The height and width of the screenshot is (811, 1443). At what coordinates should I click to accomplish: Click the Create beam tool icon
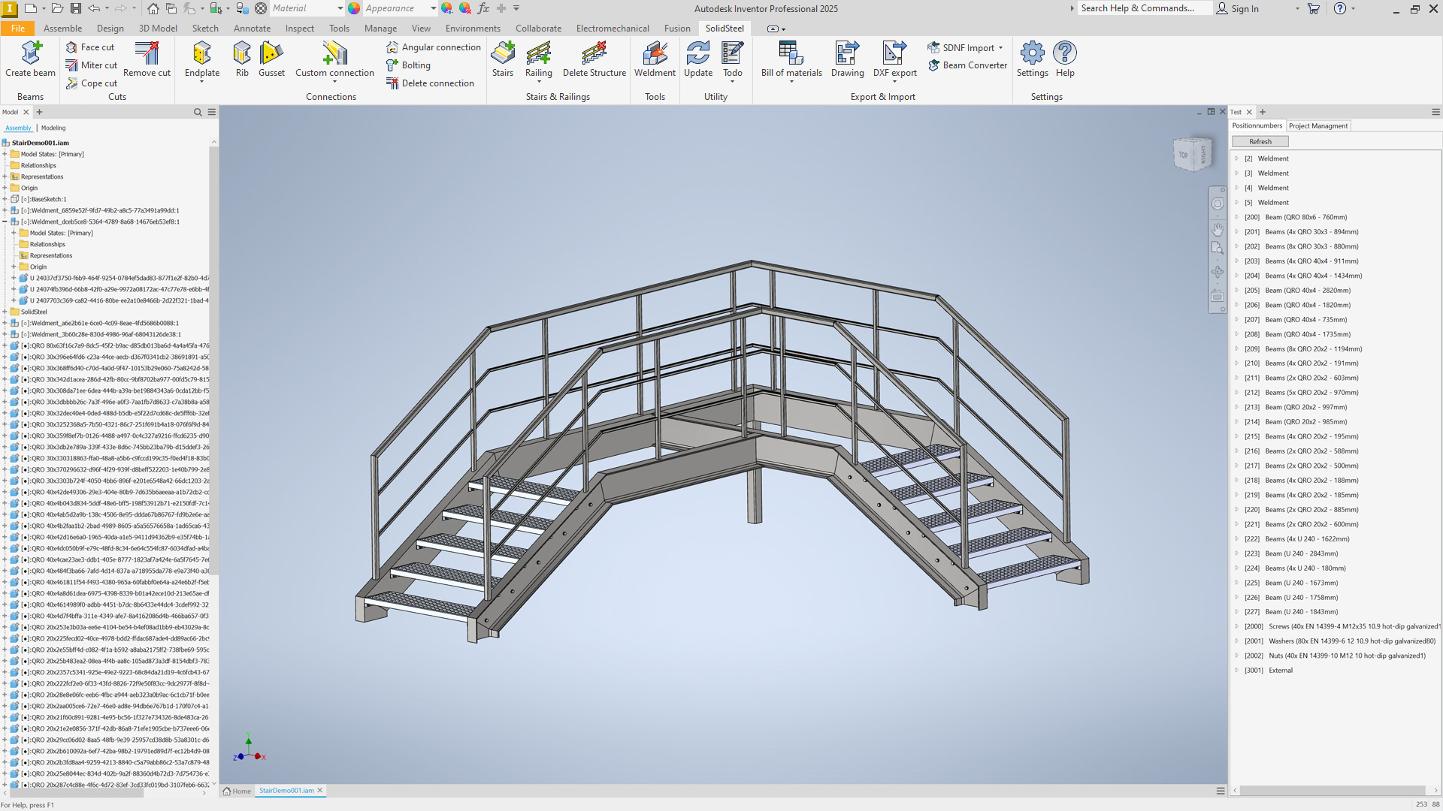(31, 53)
